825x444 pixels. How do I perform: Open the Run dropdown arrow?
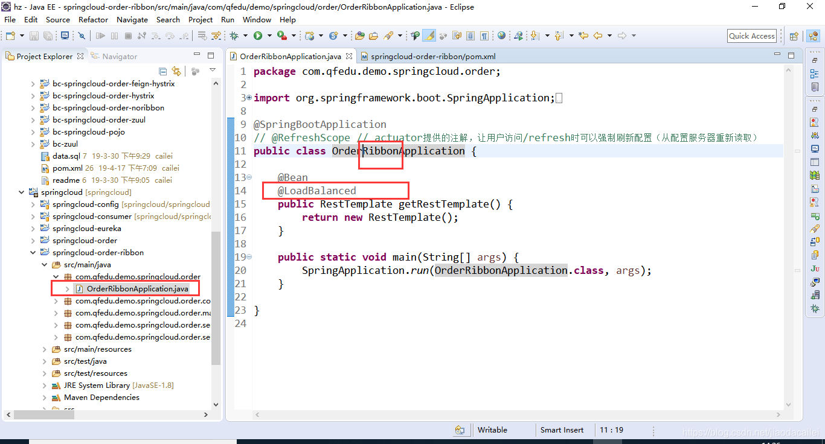click(269, 36)
